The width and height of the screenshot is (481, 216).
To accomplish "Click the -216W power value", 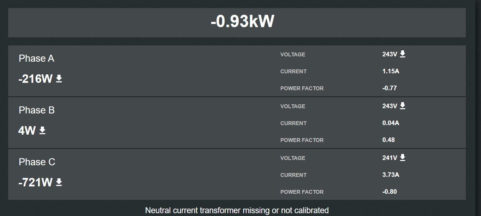I will [35, 79].
